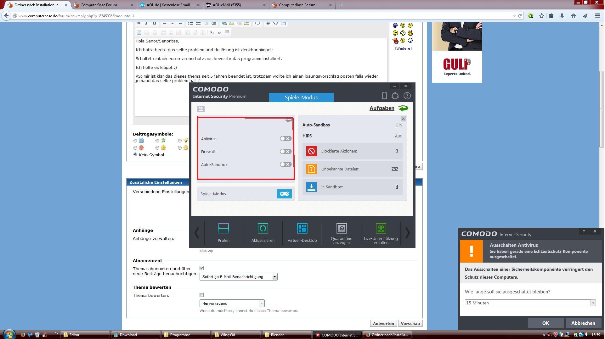Click superscript formatting icon in editor

(x=219, y=32)
